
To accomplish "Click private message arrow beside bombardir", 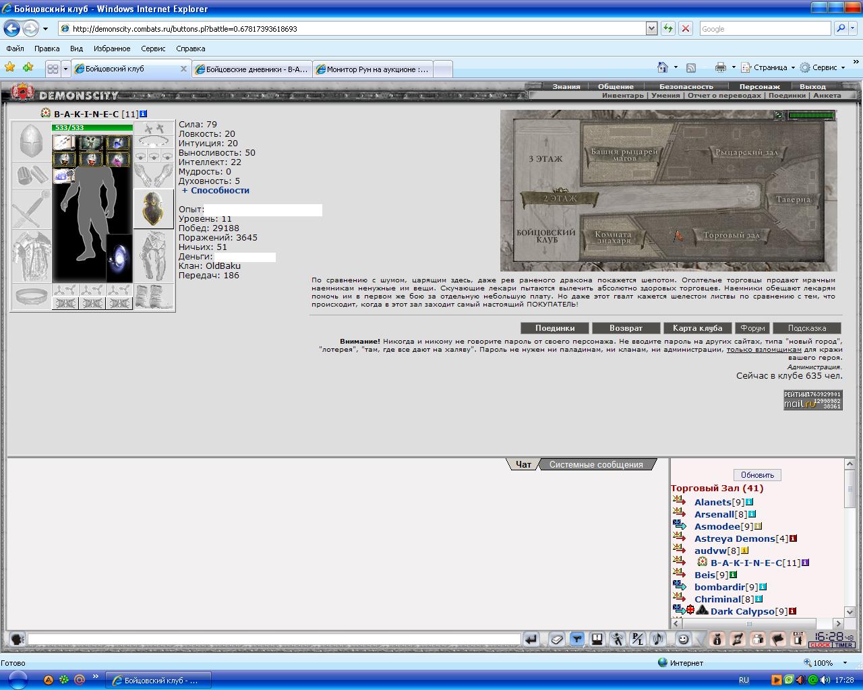I will pyautogui.click(x=679, y=586).
